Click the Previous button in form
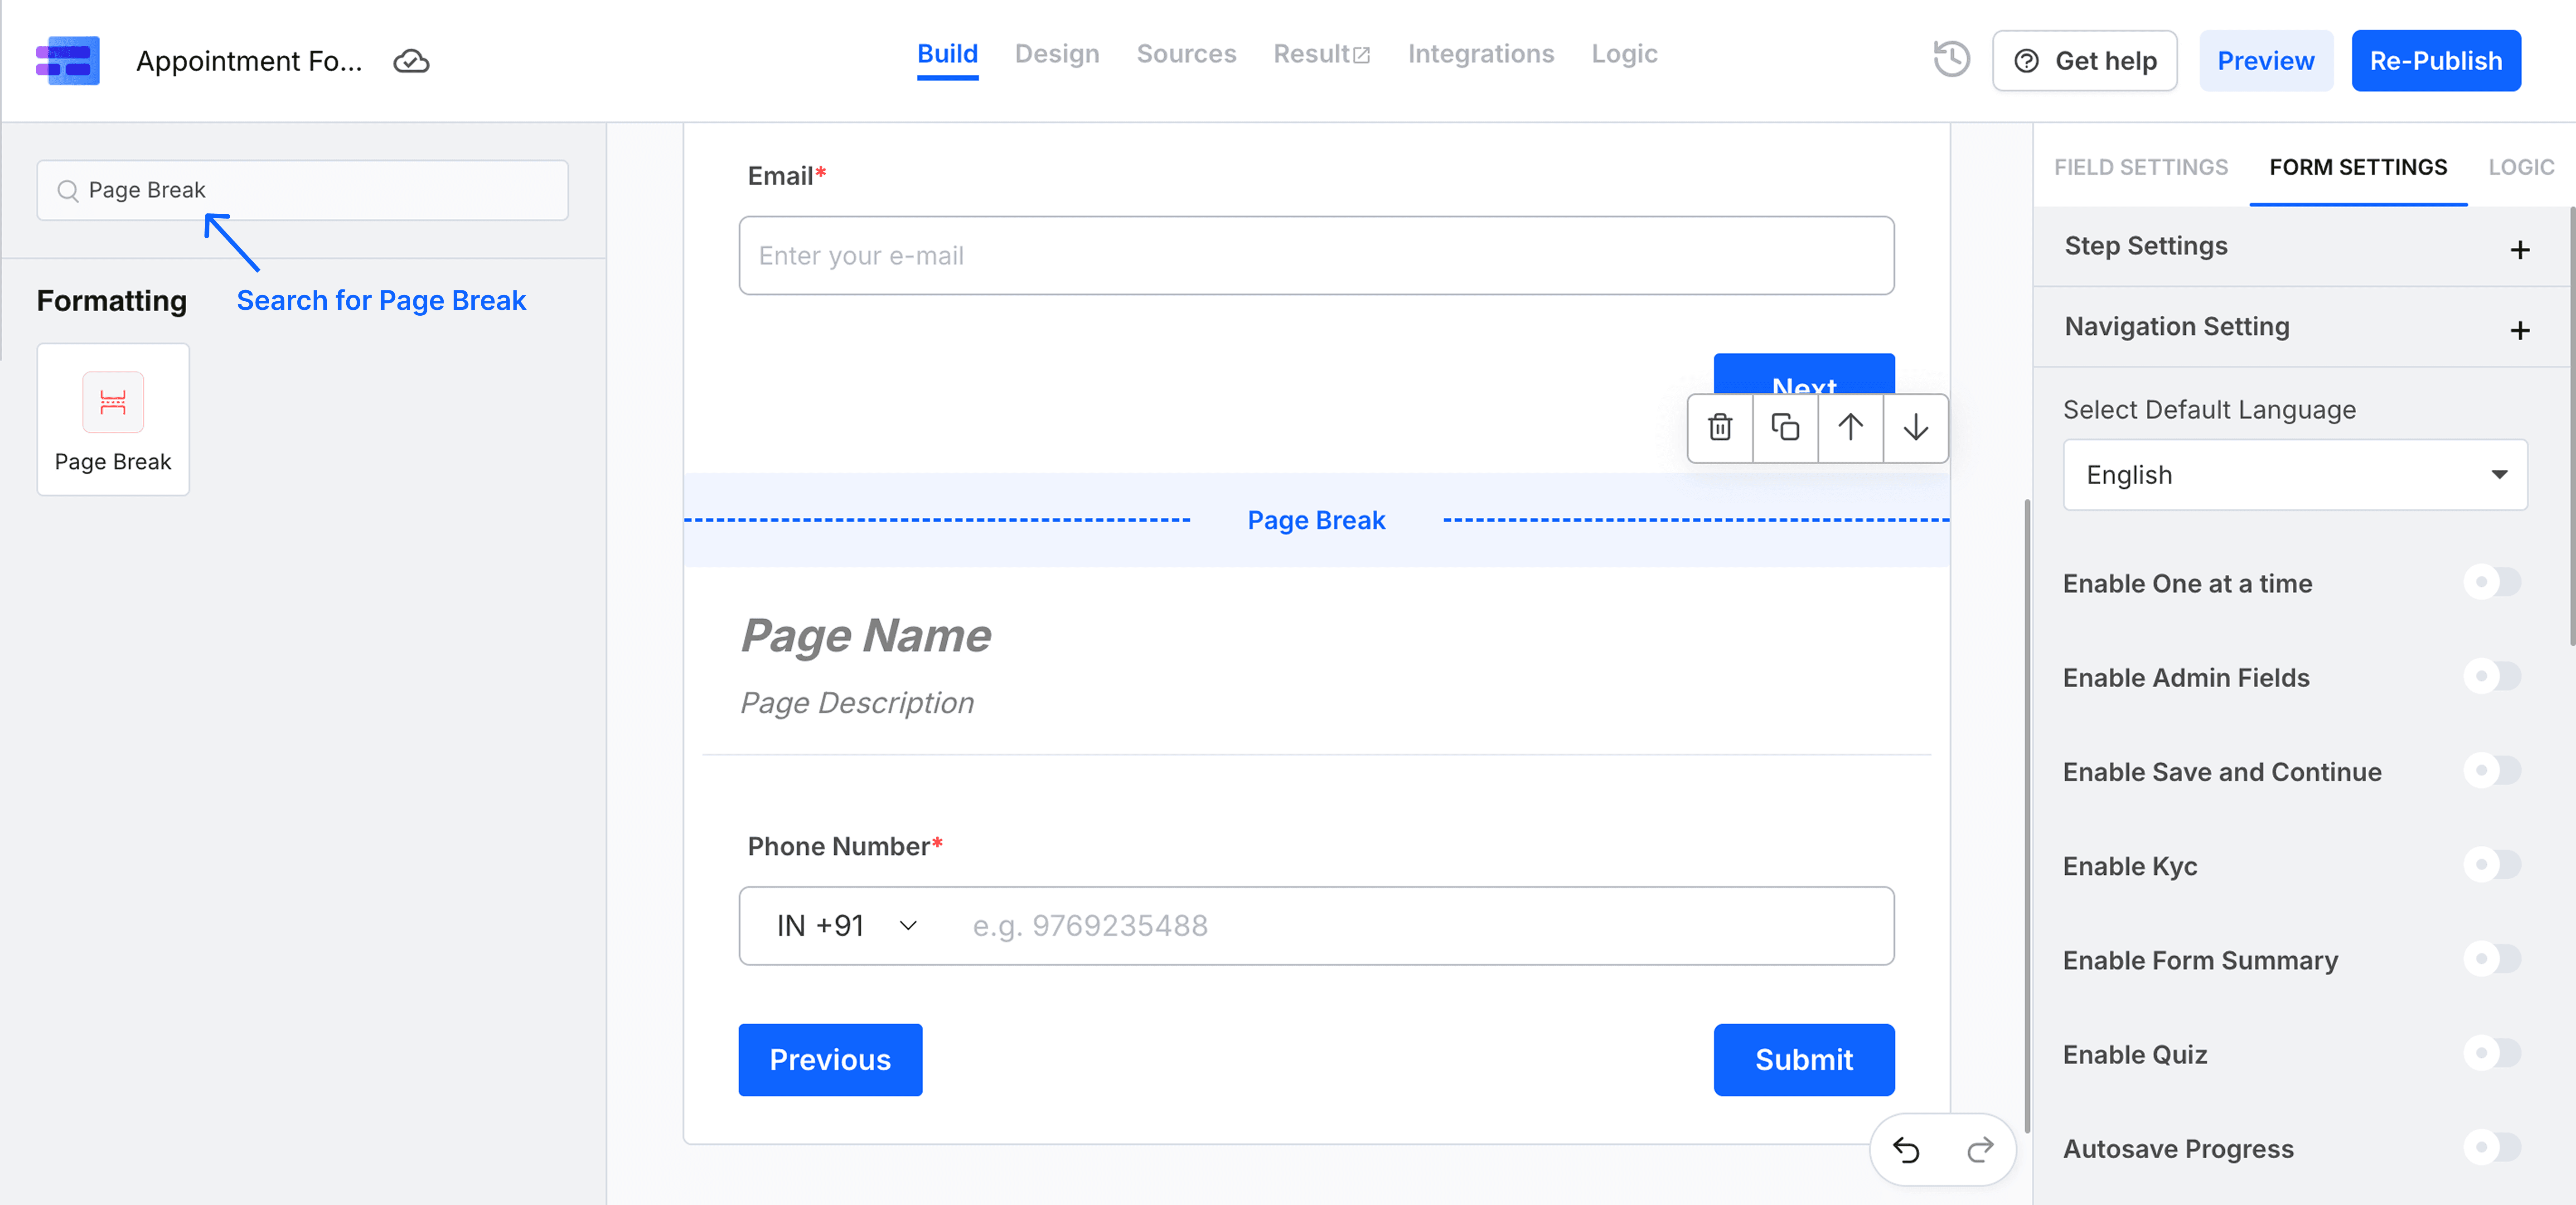This screenshot has width=2576, height=1205. point(830,1059)
